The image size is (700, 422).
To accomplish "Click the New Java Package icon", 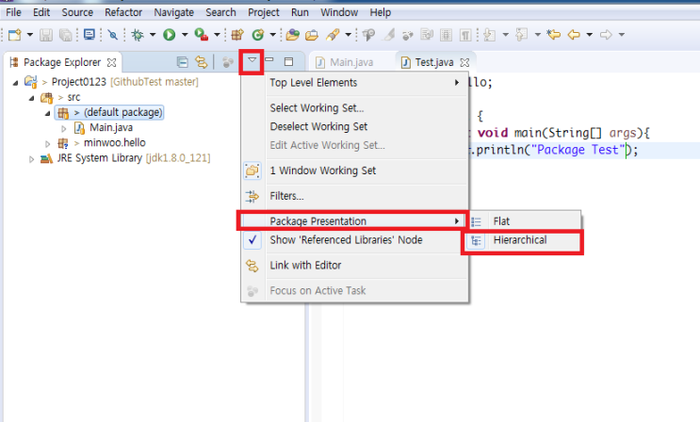I will coord(236,35).
